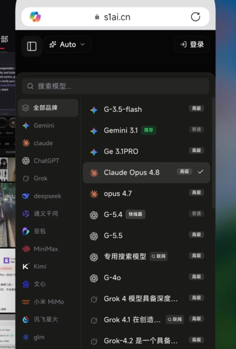This screenshot has height=349, width=236.
Task: Choose the G-4o model
Action: point(146,278)
